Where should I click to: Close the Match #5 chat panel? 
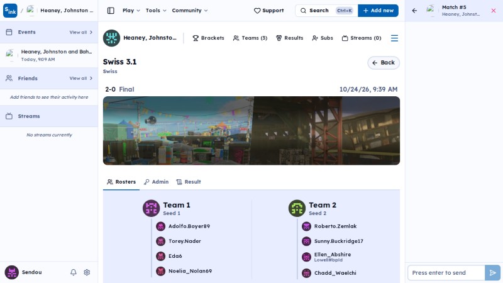click(x=494, y=11)
